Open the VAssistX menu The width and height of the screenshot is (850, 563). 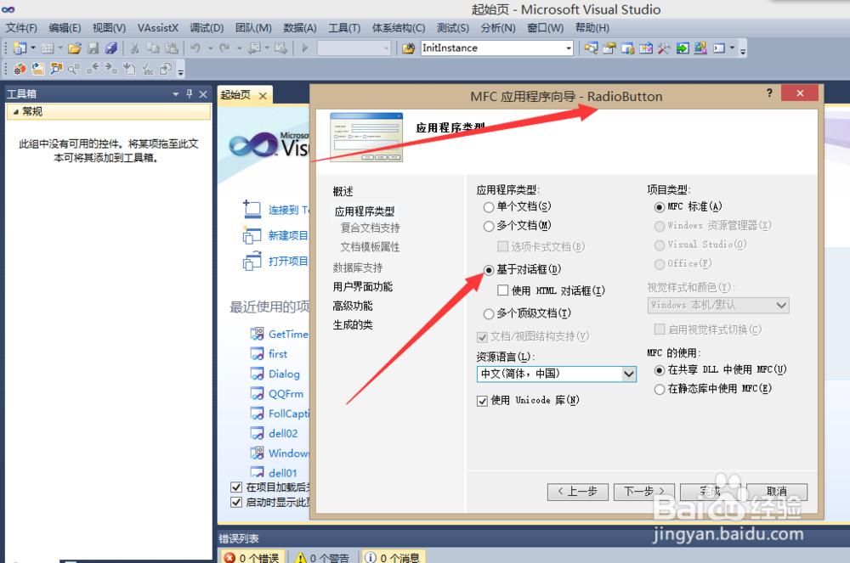158,28
